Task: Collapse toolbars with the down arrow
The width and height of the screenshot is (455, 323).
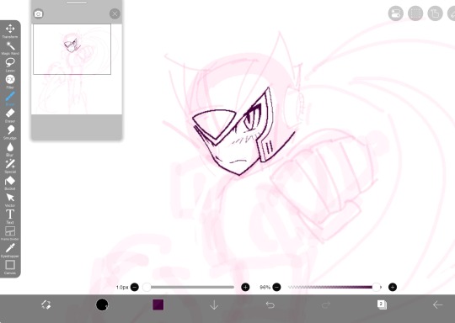Action: [x=214, y=304]
